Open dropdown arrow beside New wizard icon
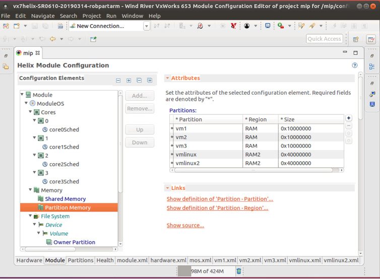Image resolution: width=380 pixels, height=279 pixels. coord(25,26)
